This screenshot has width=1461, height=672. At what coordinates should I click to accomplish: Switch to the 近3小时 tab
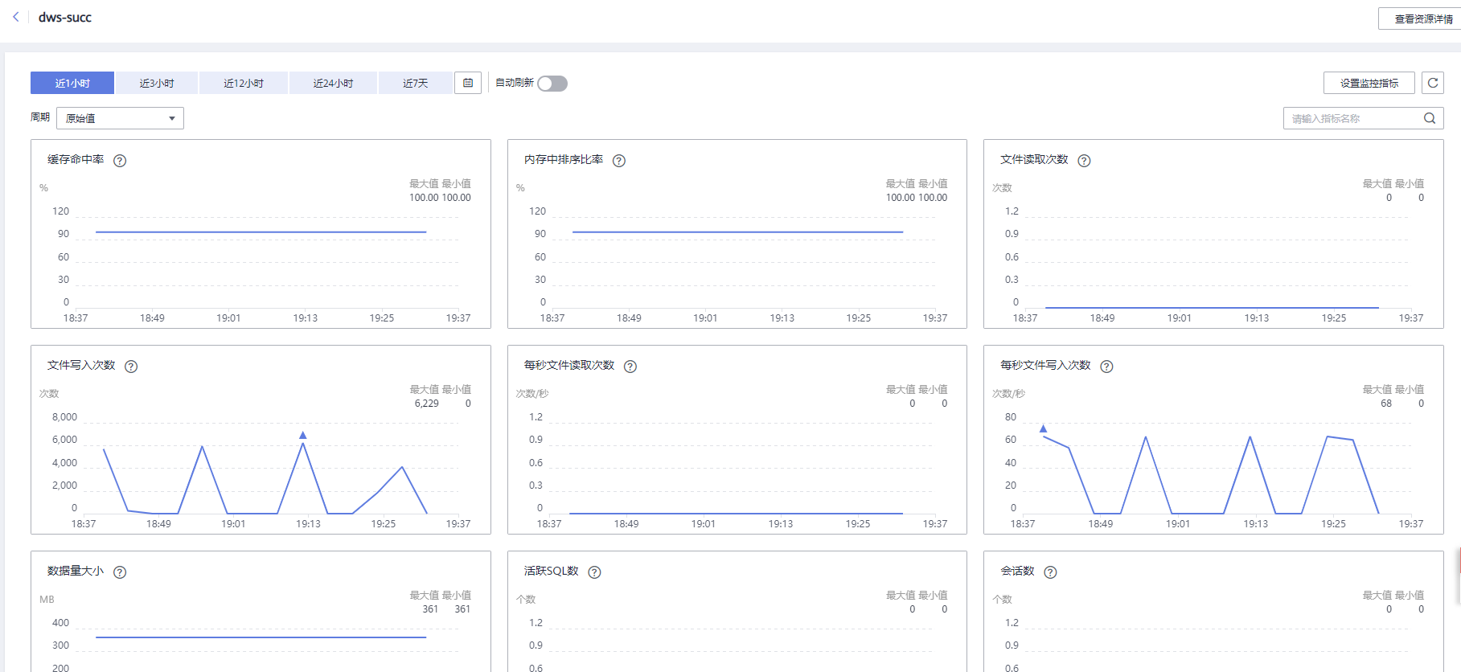pyautogui.click(x=157, y=83)
